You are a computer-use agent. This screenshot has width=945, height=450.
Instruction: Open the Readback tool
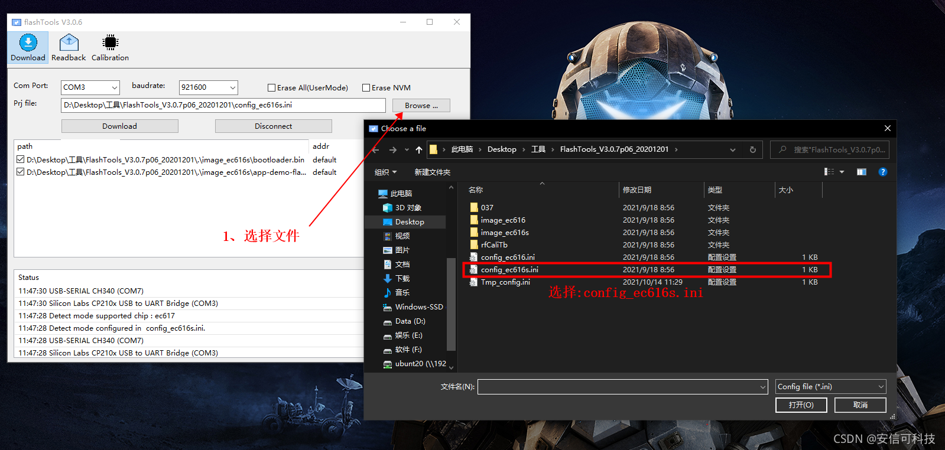[x=69, y=48]
